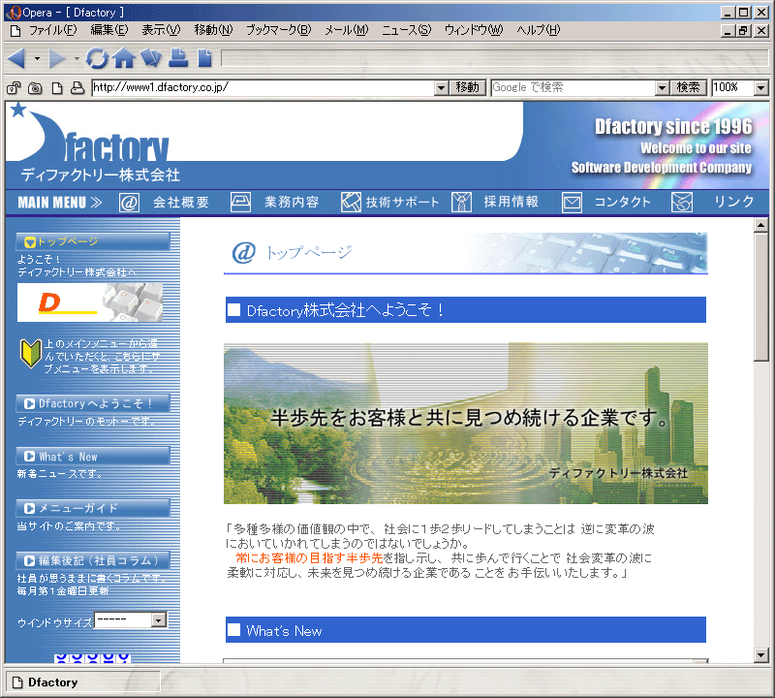Open the ヘルプ(H) menu
This screenshot has width=775, height=698.
coord(539,31)
